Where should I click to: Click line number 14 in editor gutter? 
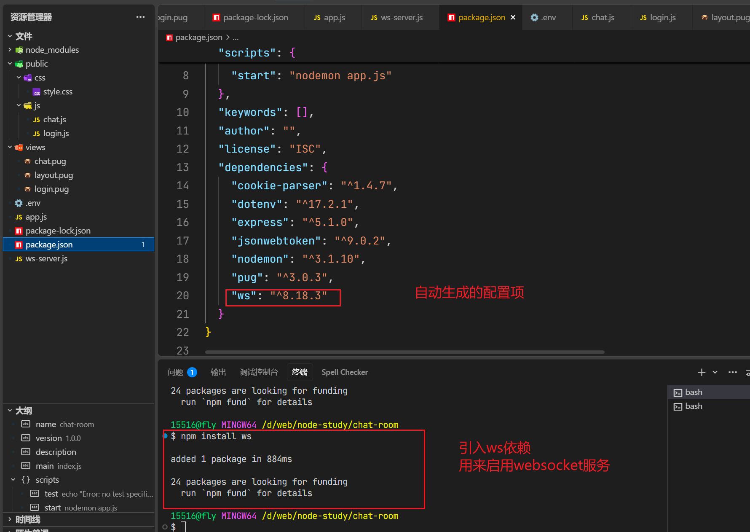pyautogui.click(x=182, y=185)
